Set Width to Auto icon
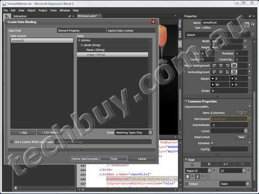The image size is (259, 194). (245, 41)
